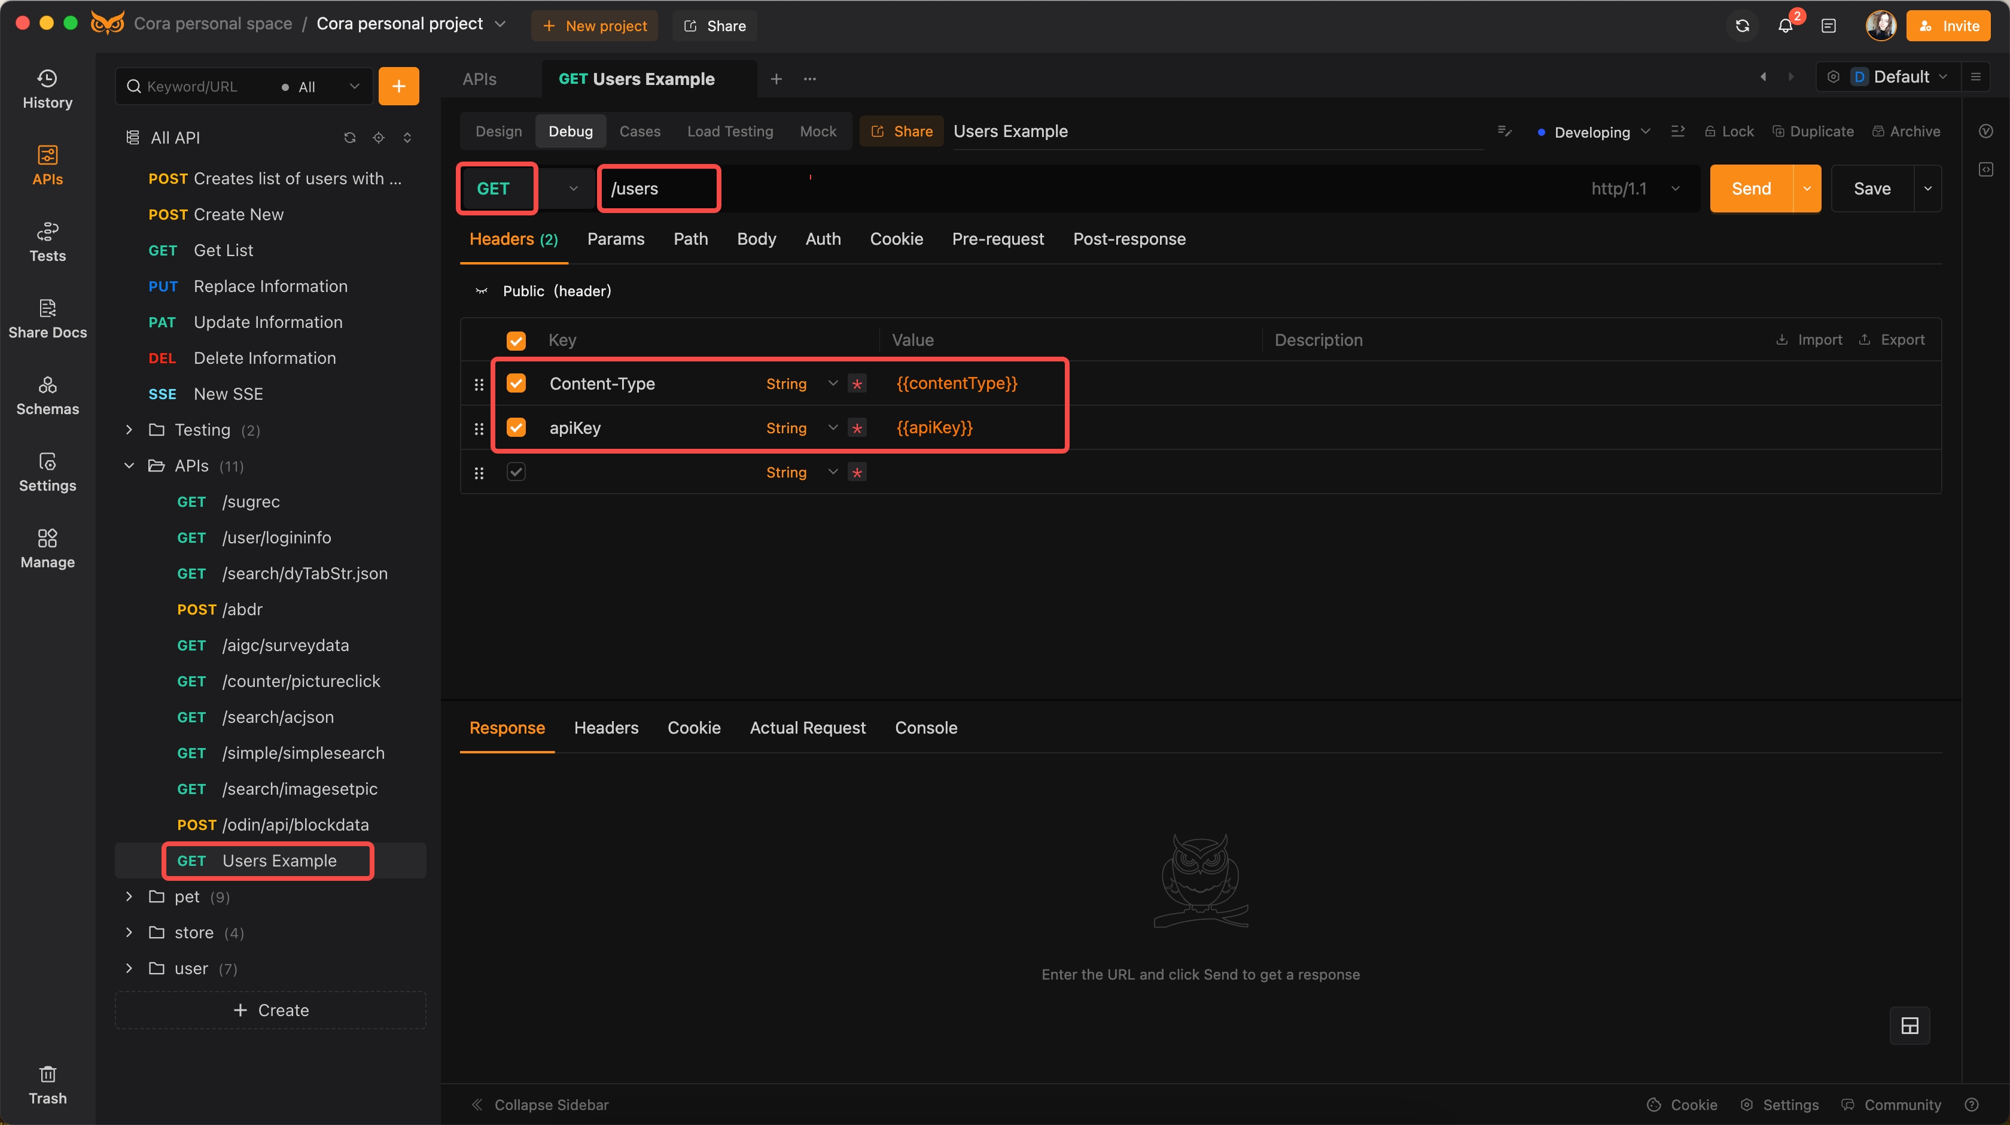Expand the store folder group
The height and width of the screenshot is (1125, 2010).
130,932
